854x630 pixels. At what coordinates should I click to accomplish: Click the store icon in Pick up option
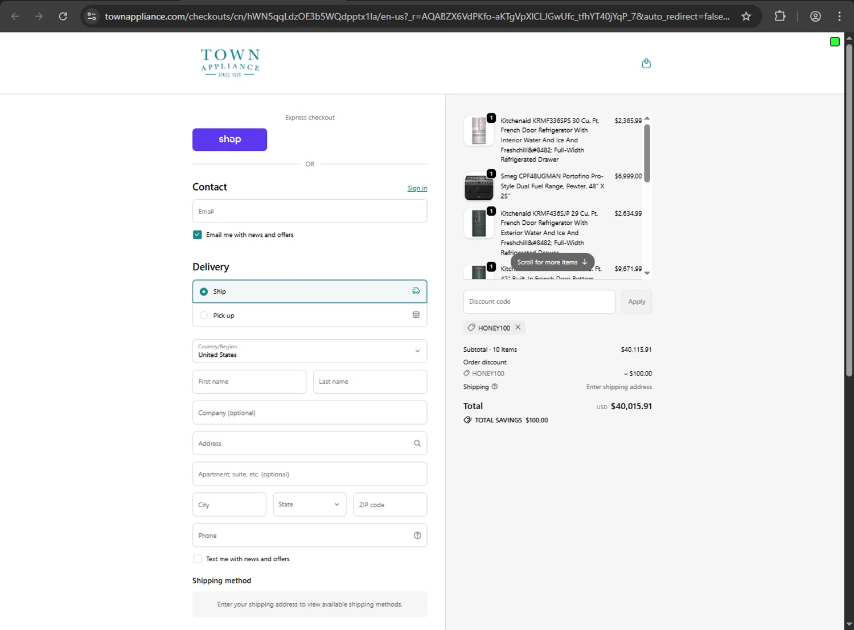pos(416,315)
